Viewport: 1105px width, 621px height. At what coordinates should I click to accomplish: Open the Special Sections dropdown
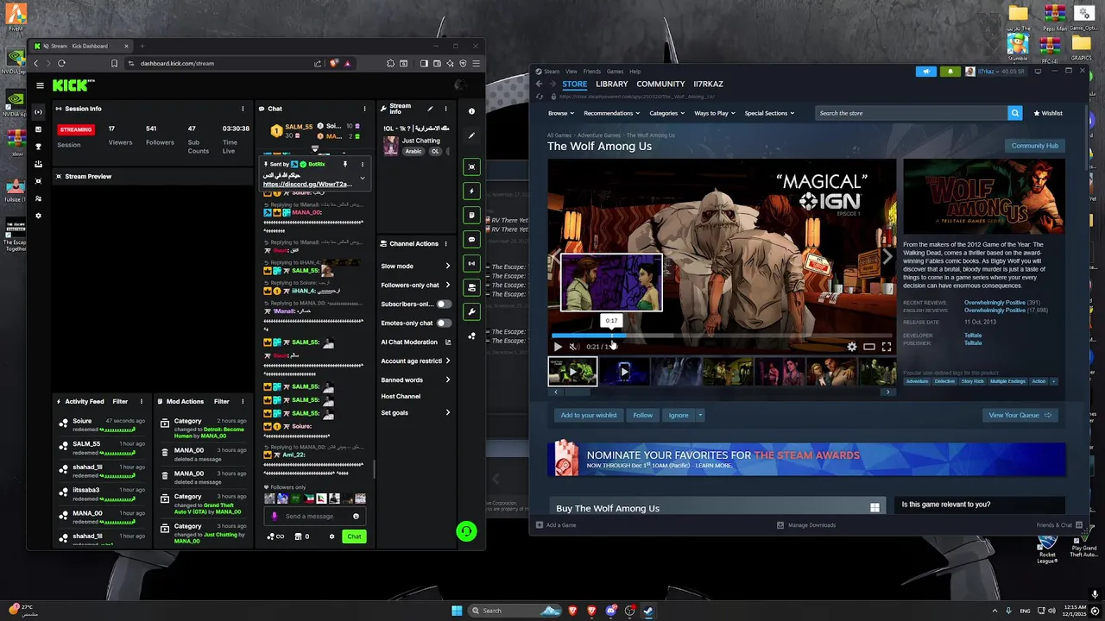tap(769, 113)
